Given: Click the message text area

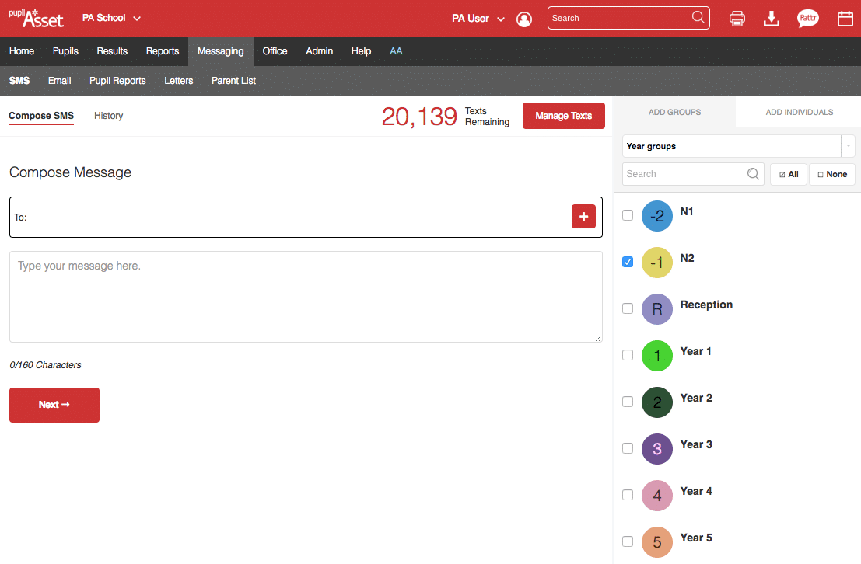Looking at the screenshot, I should (306, 296).
